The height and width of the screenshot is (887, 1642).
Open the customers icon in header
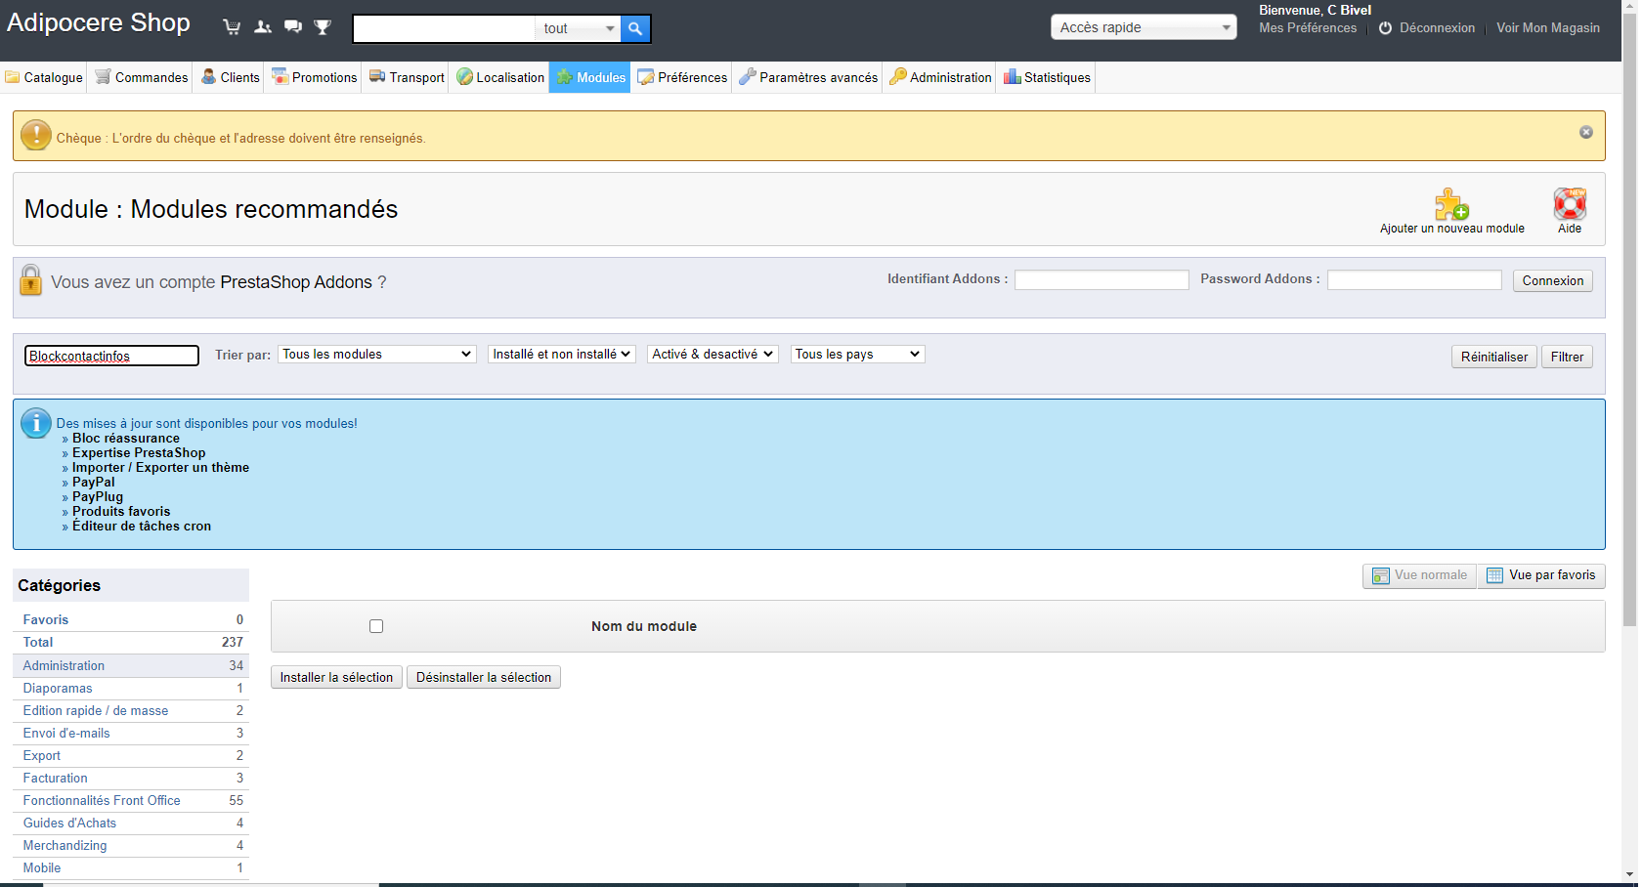pyautogui.click(x=263, y=27)
